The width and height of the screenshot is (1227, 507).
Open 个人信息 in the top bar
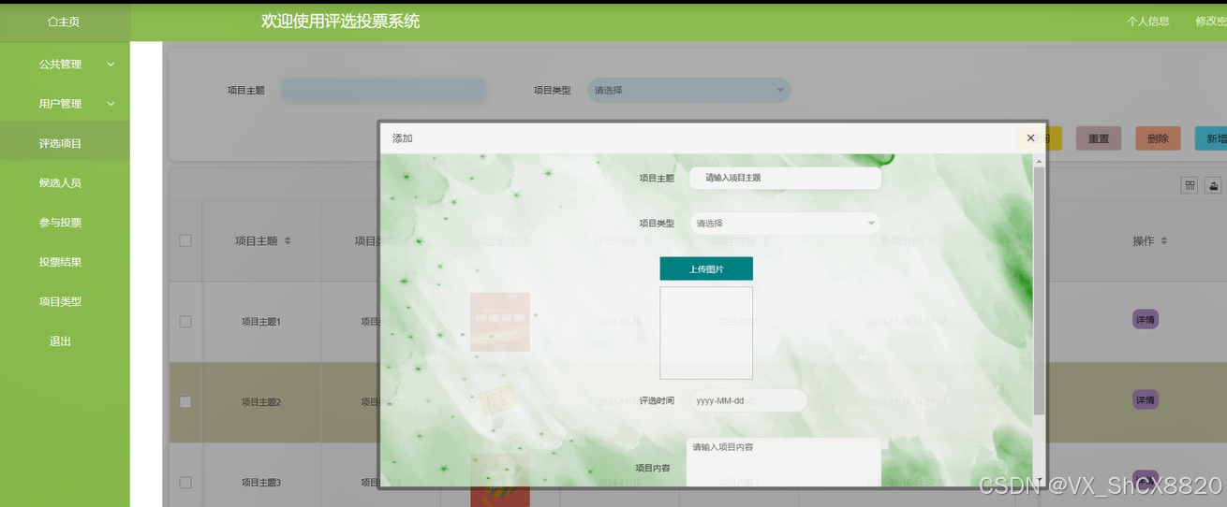pos(1147,22)
